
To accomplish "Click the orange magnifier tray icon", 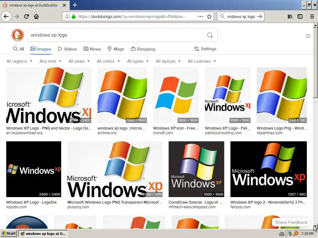I will (296, 234).
